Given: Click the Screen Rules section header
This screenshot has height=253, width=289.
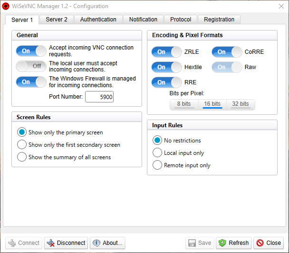Looking at the screenshot, I should click(x=77, y=117).
